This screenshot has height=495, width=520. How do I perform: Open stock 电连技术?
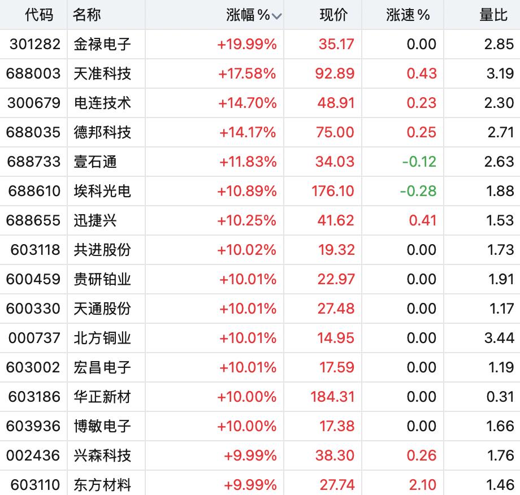pos(102,103)
